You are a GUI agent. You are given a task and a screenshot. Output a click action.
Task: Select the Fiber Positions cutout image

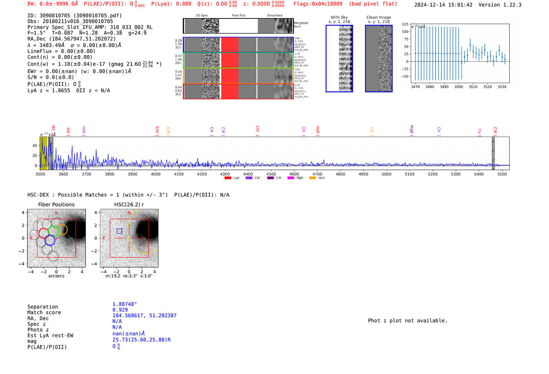click(x=56, y=238)
